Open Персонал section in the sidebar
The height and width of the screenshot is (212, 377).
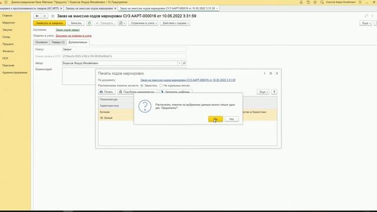click(8, 65)
